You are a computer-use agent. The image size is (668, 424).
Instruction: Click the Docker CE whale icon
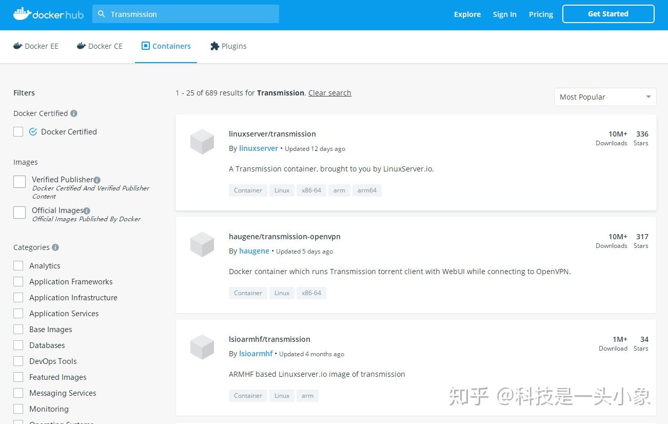pos(81,46)
